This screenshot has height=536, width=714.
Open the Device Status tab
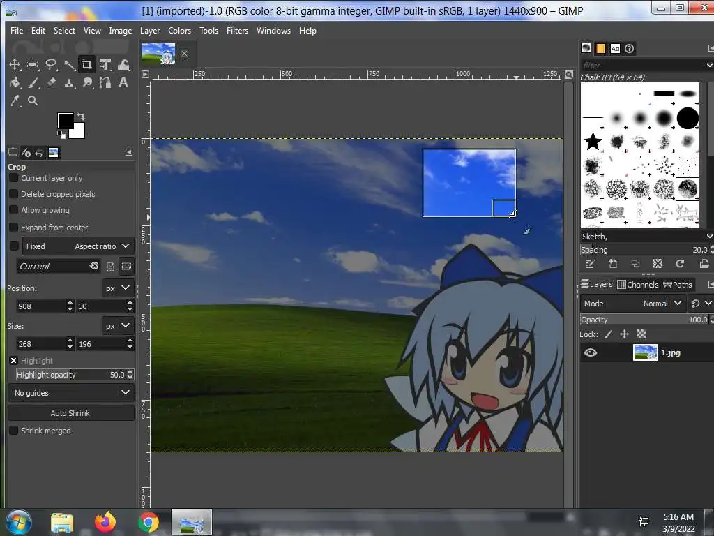tap(26, 153)
